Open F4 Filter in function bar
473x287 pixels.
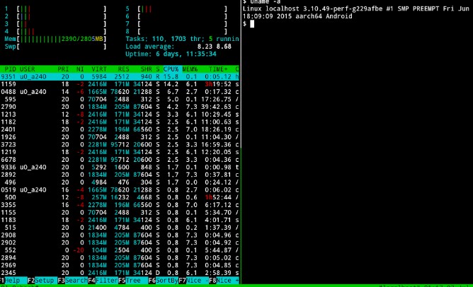coord(103,281)
